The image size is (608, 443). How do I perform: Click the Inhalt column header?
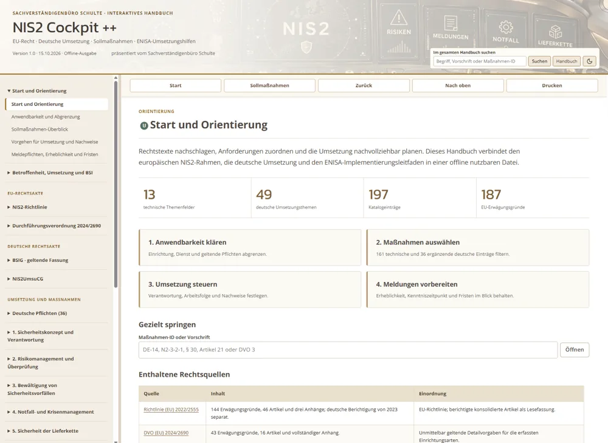(x=310, y=393)
